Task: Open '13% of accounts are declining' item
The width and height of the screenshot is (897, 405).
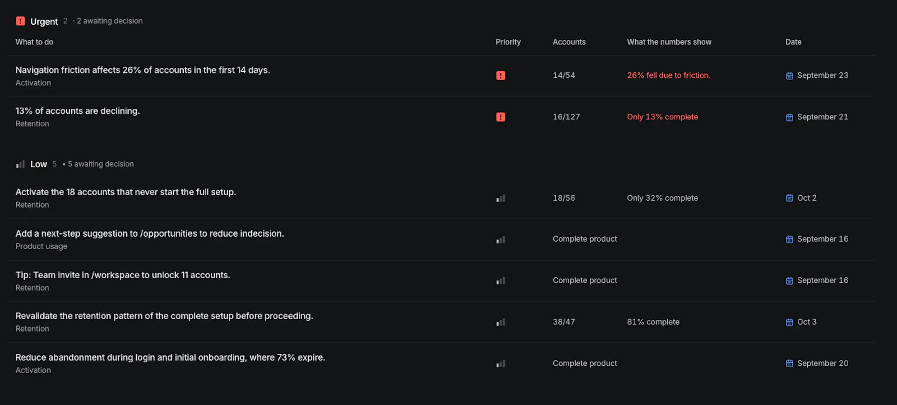Action: click(x=77, y=111)
